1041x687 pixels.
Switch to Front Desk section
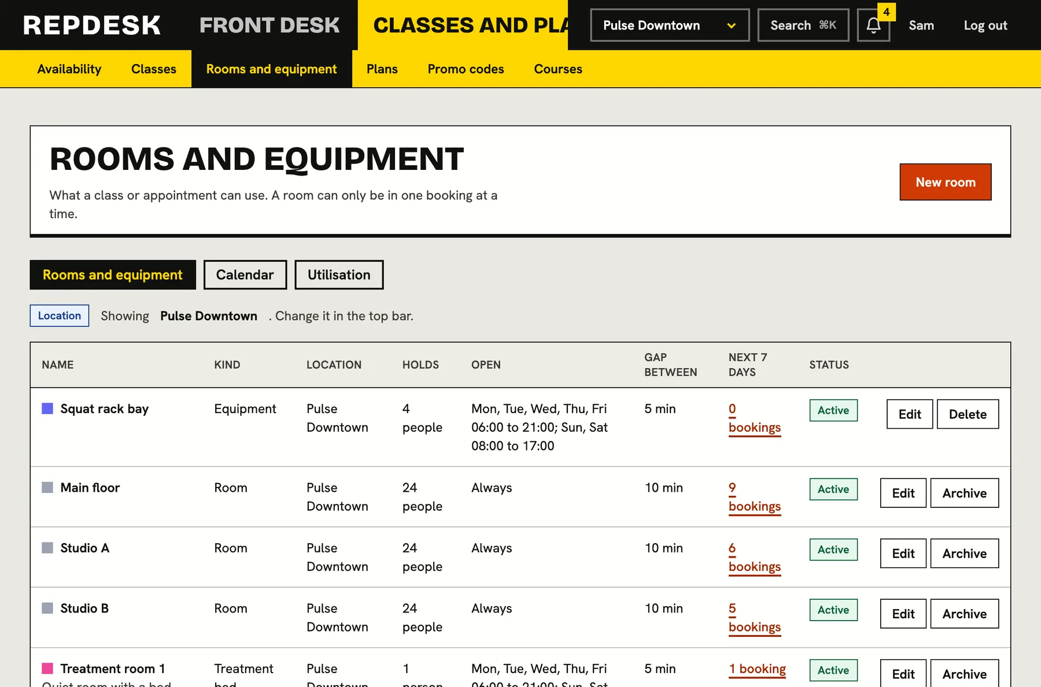(270, 25)
